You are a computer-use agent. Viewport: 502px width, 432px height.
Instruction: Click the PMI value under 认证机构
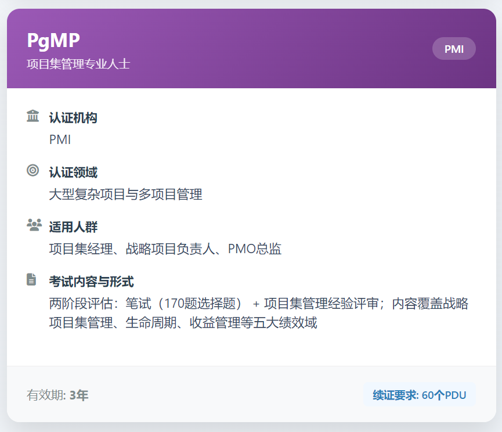pyautogui.click(x=60, y=140)
